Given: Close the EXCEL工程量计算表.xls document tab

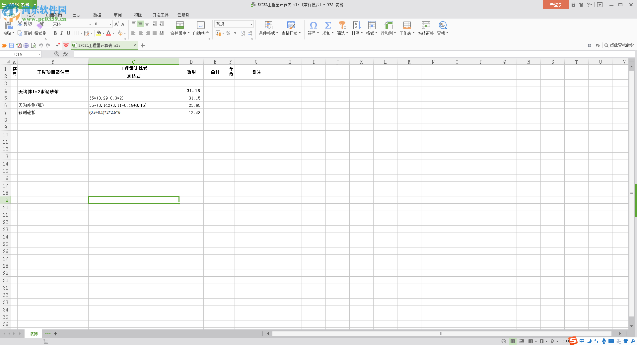Looking at the screenshot, I should pyautogui.click(x=135, y=45).
